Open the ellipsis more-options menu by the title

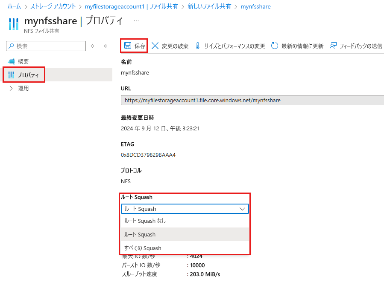click(136, 21)
